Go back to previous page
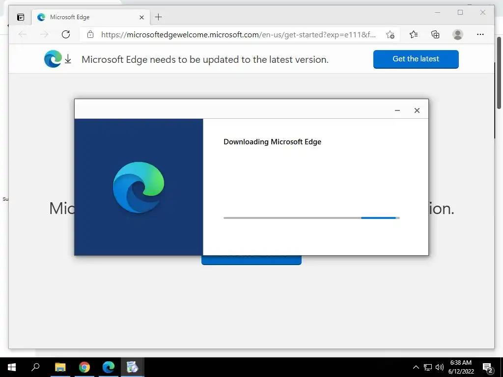The width and height of the screenshot is (503, 377). tap(23, 34)
